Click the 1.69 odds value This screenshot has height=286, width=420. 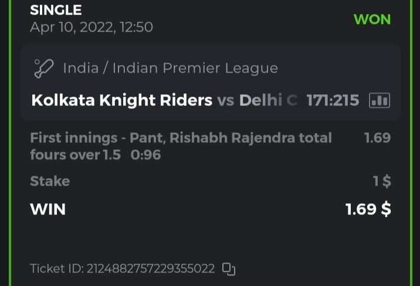[x=377, y=138]
